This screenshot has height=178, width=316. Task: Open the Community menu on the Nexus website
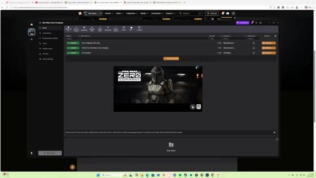pos(157,13)
